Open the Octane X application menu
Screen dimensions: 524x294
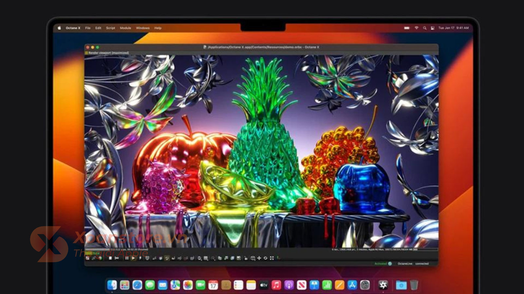point(73,28)
